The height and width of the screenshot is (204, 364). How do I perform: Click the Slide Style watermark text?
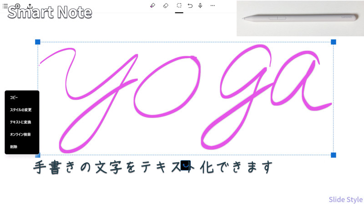[x=345, y=199]
